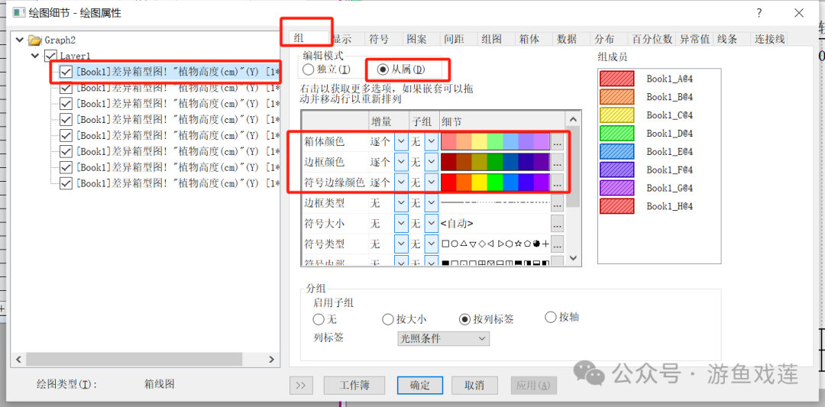Click the <自动> symbol size value
This screenshot has height=407, width=825.
point(458,224)
